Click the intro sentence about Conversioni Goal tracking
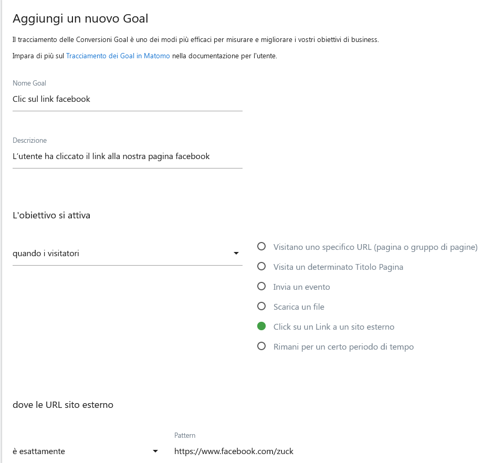 click(195, 40)
